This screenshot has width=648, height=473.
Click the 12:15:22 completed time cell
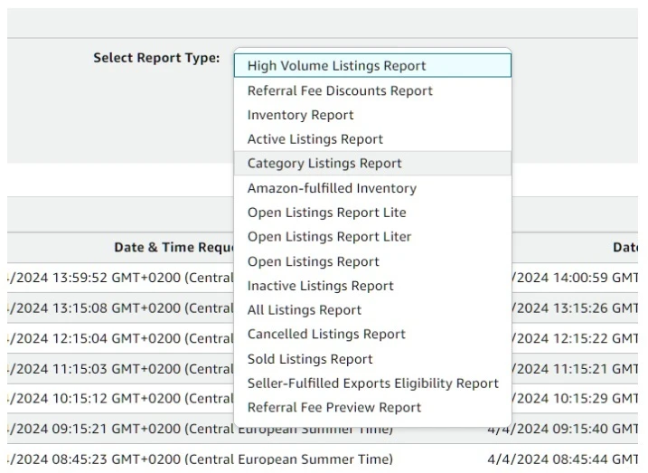point(575,338)
